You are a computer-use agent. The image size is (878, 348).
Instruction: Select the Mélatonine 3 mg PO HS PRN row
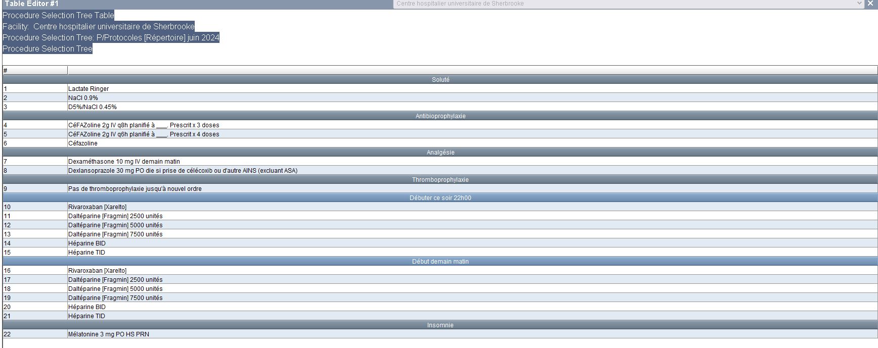pos(109,334)
